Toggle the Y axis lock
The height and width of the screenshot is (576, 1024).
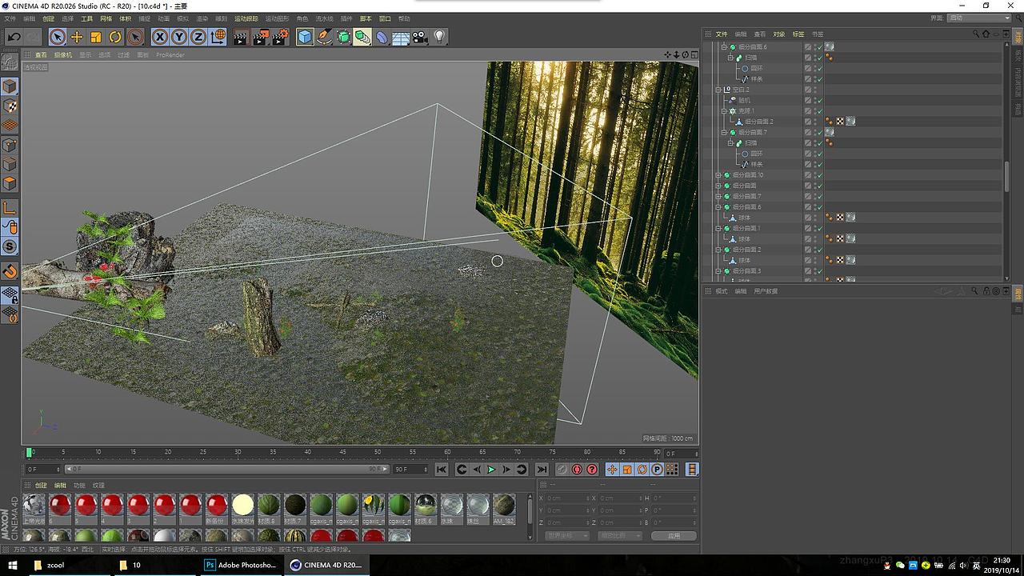point(179,37)
